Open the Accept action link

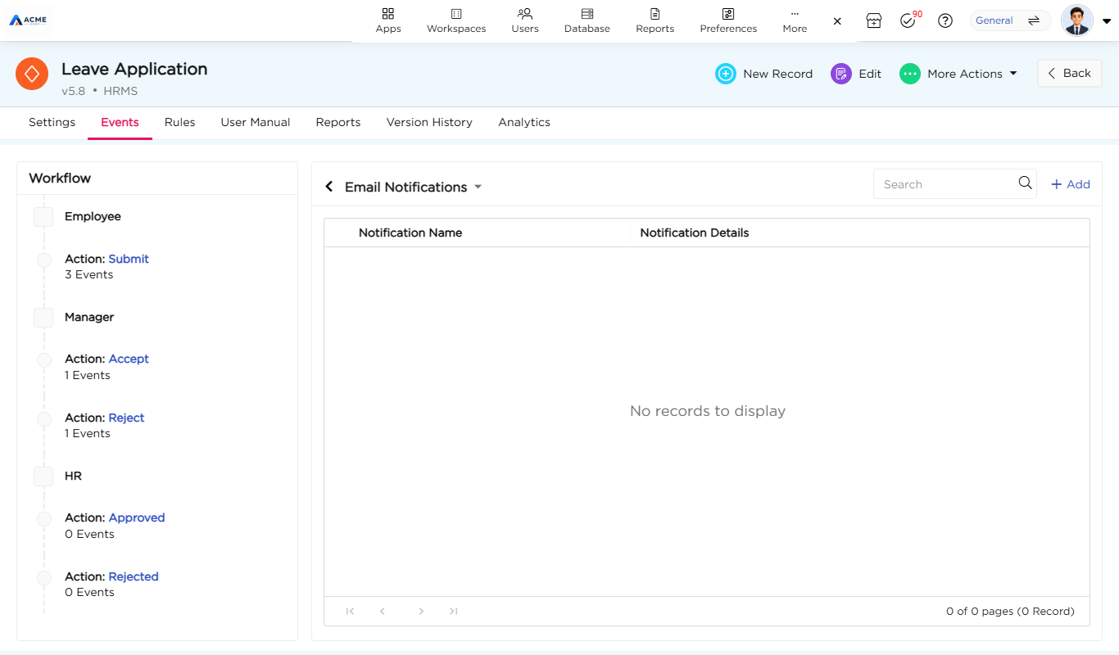[x=129, y=359]
